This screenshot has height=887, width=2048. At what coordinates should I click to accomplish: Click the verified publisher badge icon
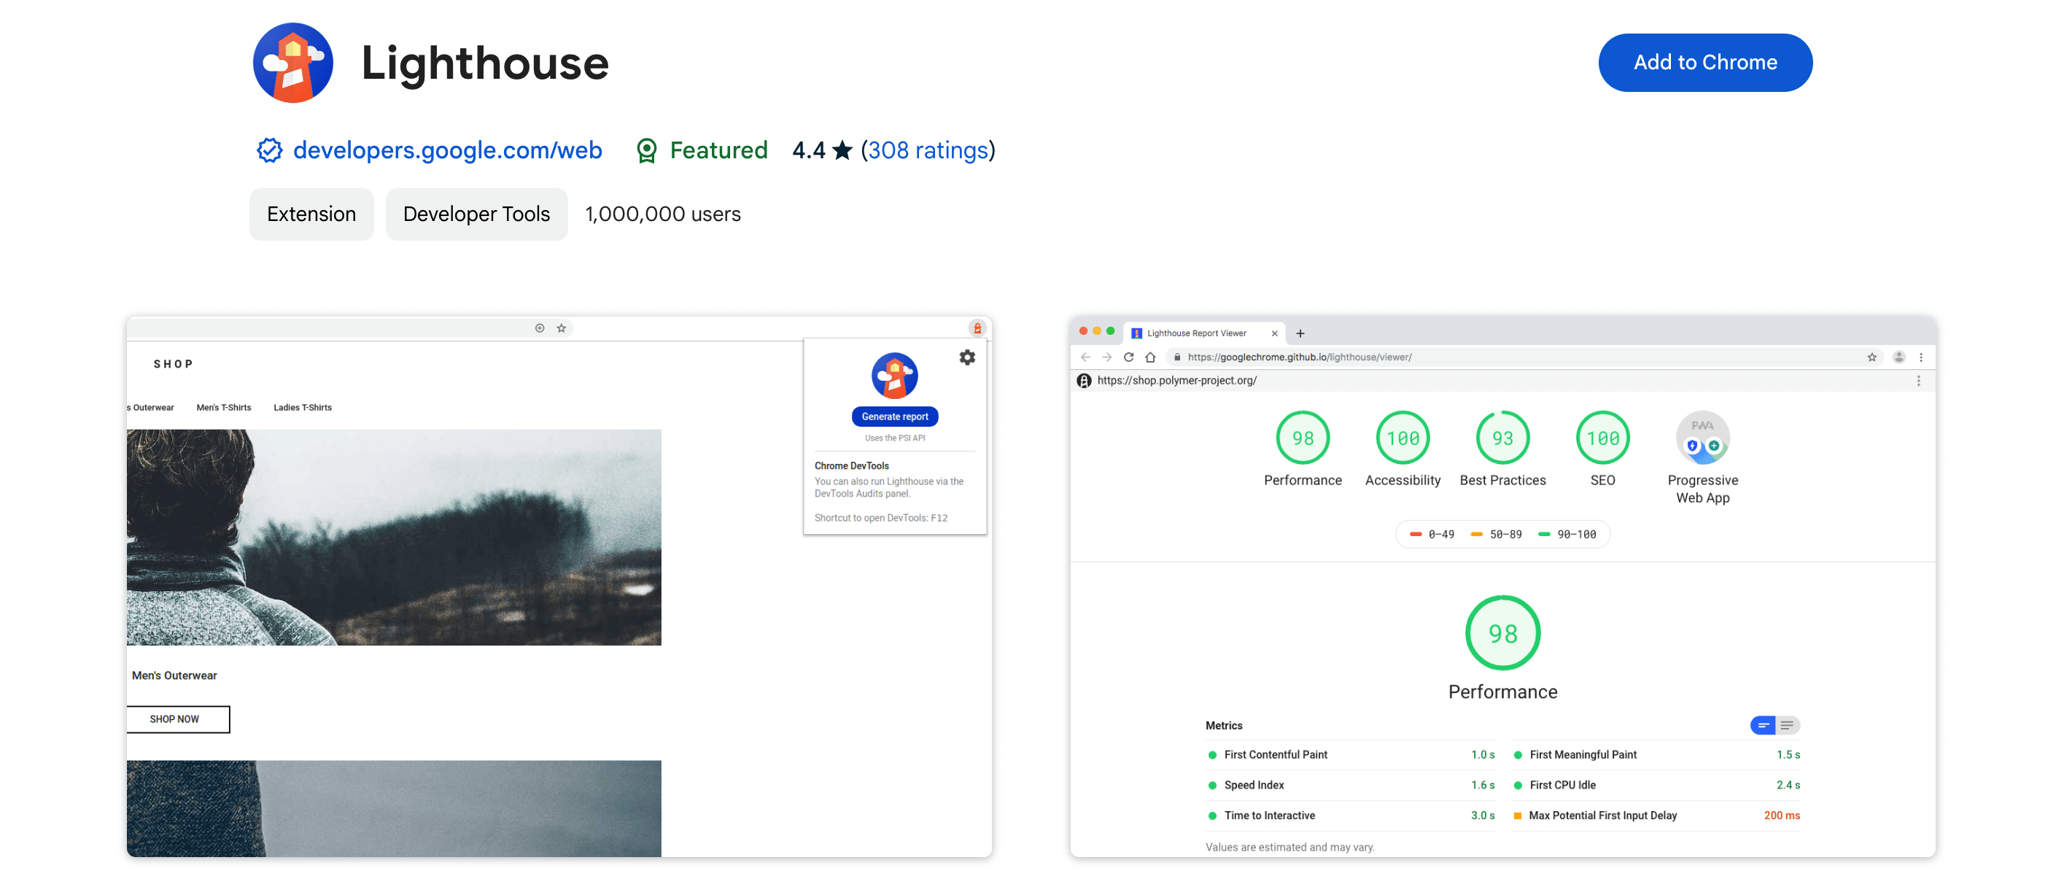(270, 150)
